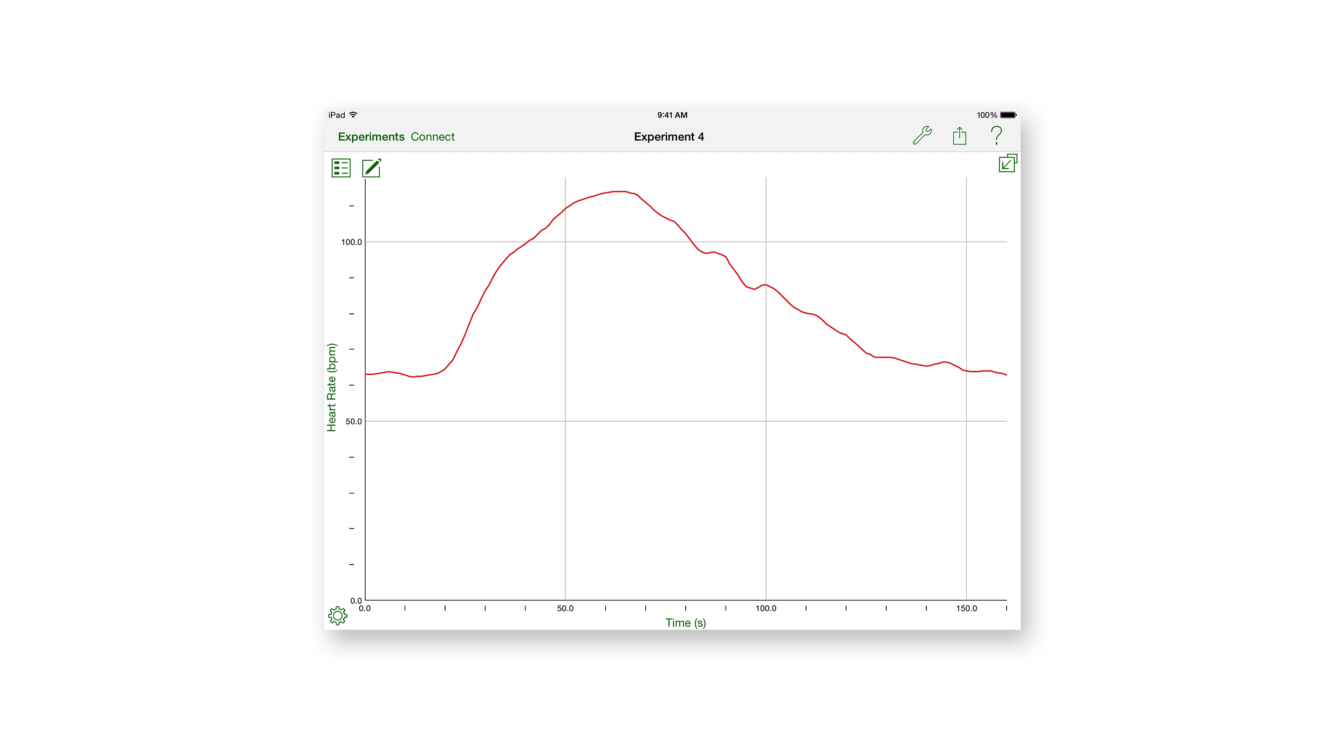Go back to Experiments
Image resolution: width=1318 pixels, height=741 pixels.
[371, 136]
